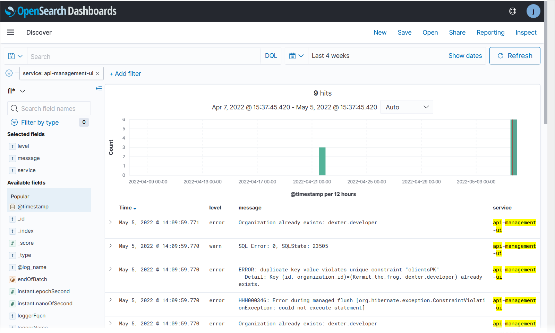Collapse the fields sidebar with the arrow icon
This screenshot has width=555, height=333.
click(99, 89)
